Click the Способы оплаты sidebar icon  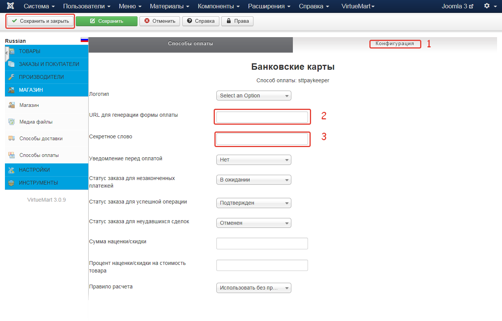coord(11,155)
